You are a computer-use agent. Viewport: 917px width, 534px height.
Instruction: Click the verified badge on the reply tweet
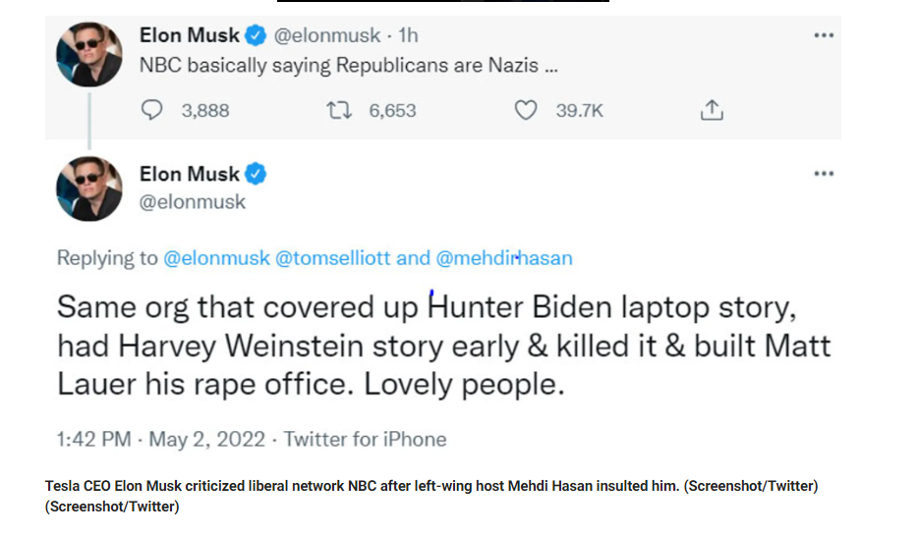[x=256, y=175]
